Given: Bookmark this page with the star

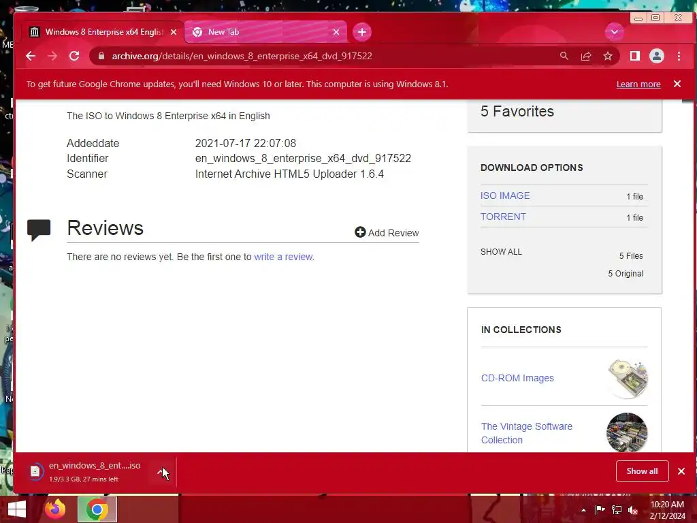Looking at the screenshot, I should (x=608, y=56).
